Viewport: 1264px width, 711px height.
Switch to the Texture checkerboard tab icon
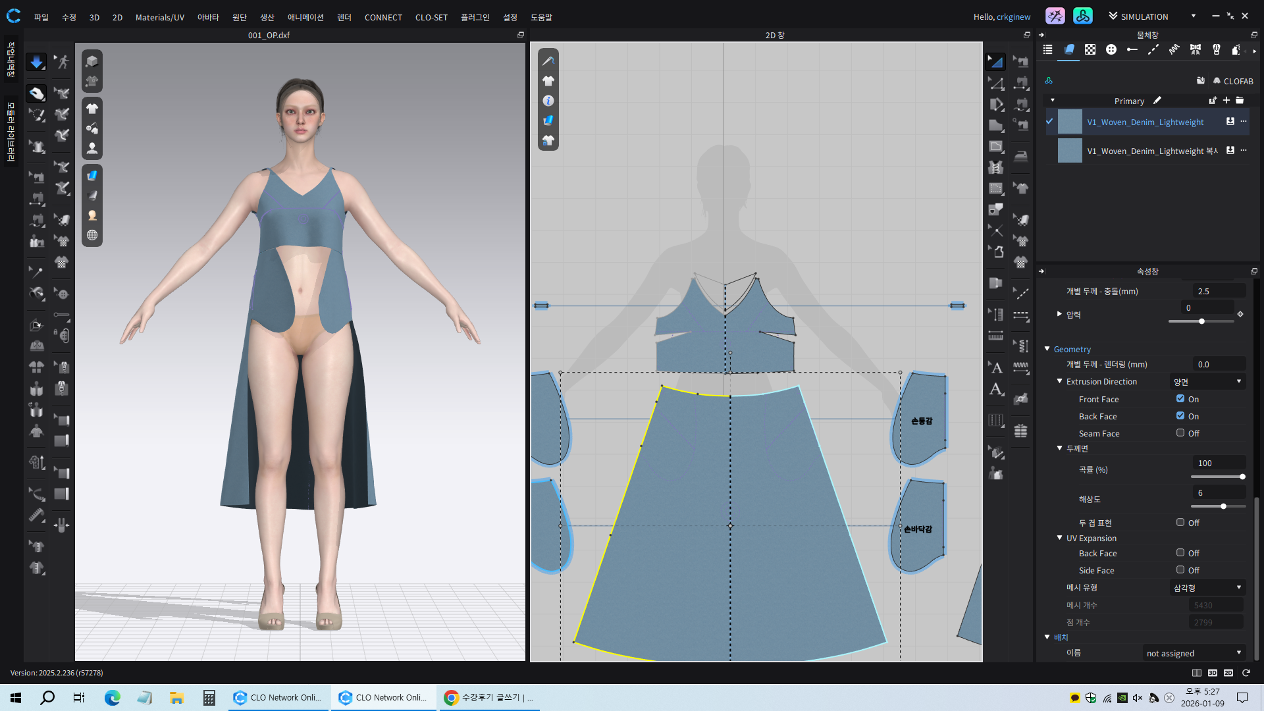(1090, 49)
